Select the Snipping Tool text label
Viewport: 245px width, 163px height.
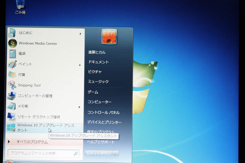coord(29,85)
